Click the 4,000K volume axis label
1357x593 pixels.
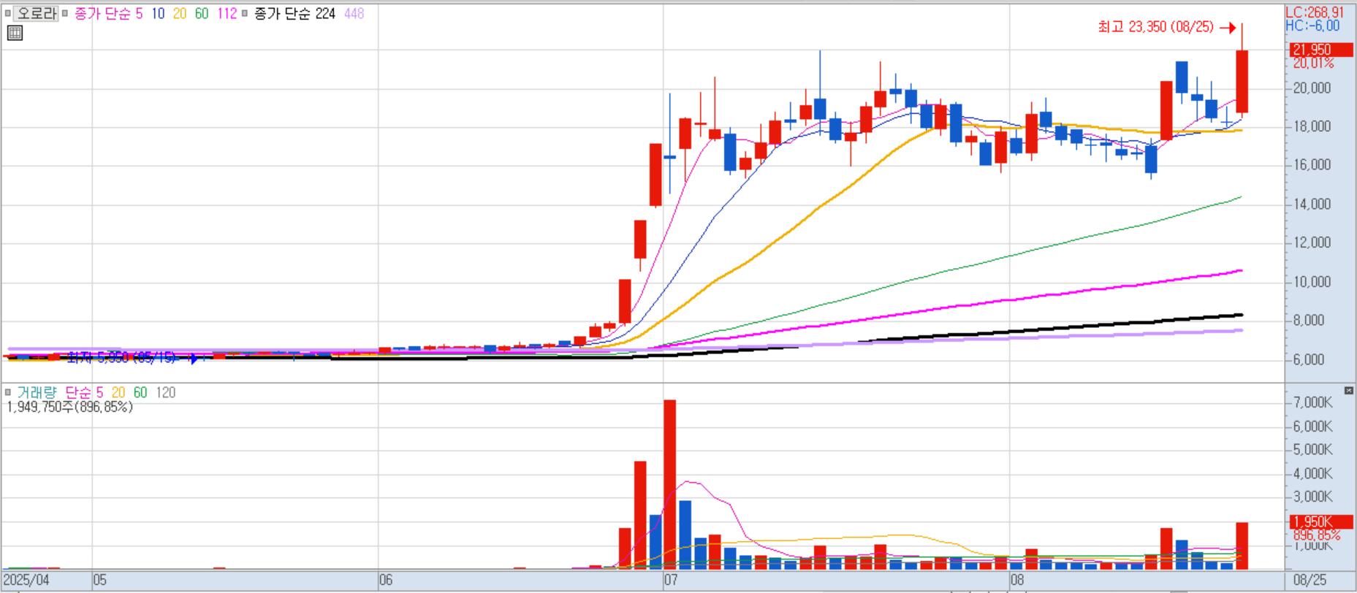click(1312, 473)
